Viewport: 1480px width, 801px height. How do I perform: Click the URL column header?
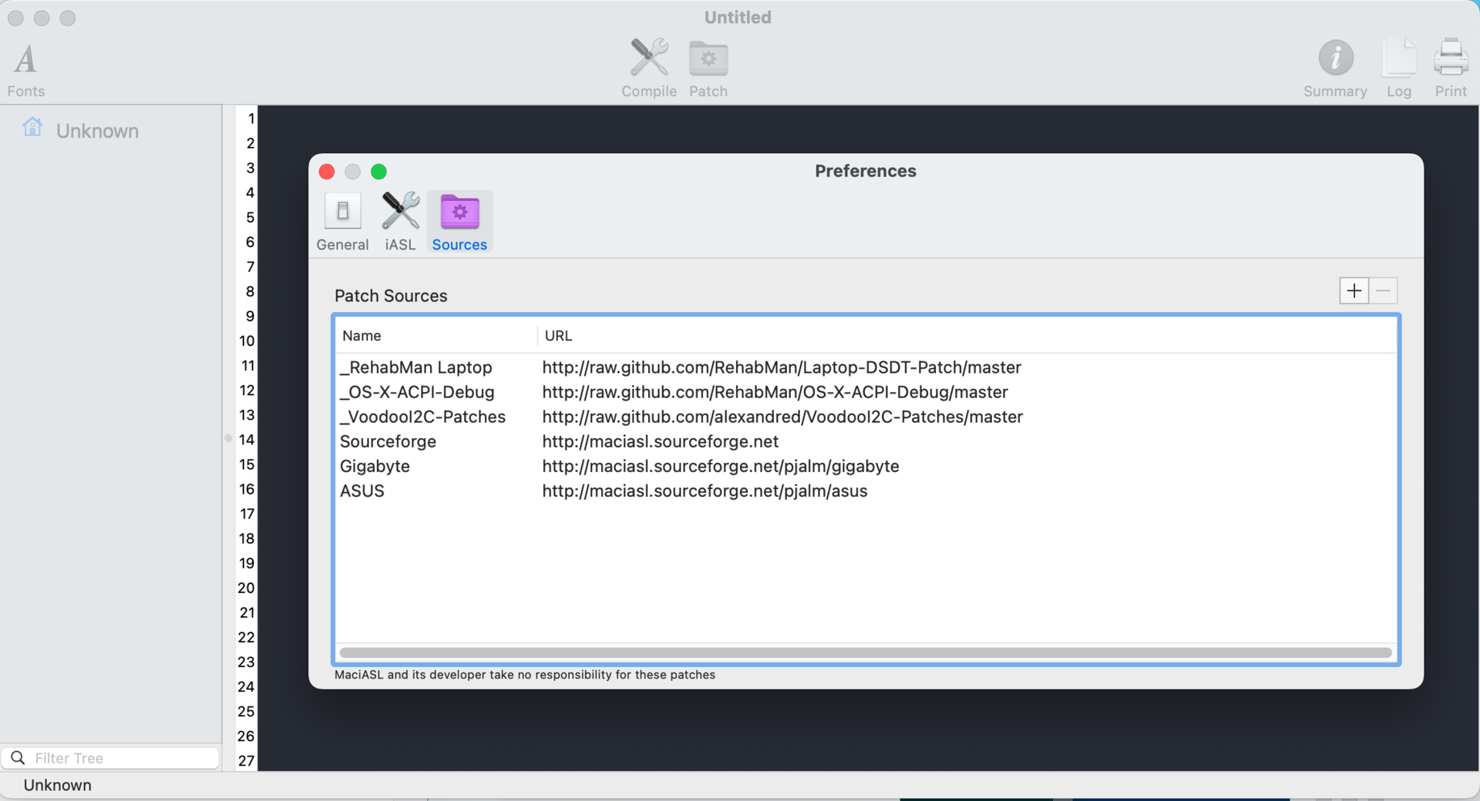click(967, 336)
